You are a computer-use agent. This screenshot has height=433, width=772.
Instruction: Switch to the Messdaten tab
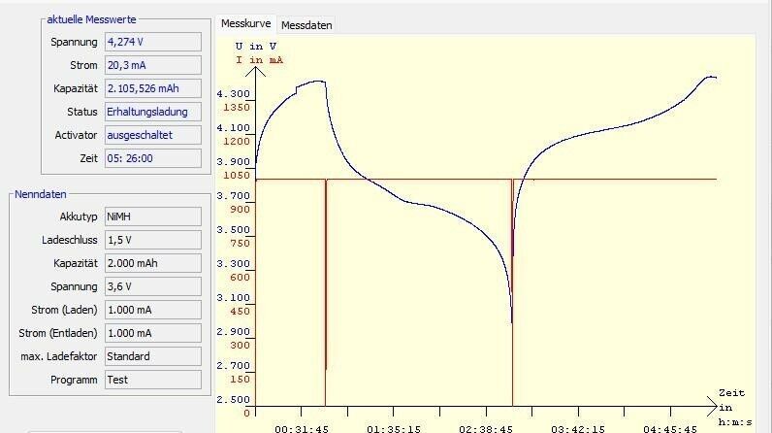coord(306,24)
